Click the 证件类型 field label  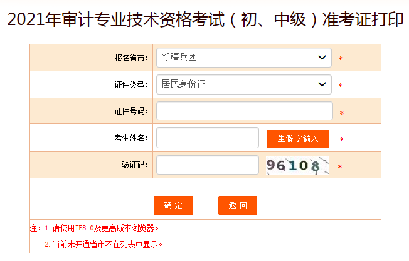(x=131, y=84)
